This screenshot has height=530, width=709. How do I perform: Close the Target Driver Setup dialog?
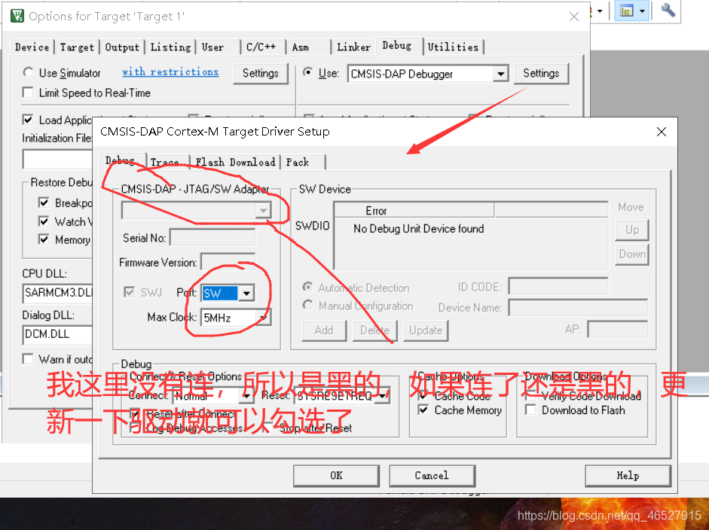click(x=661, y=132)
